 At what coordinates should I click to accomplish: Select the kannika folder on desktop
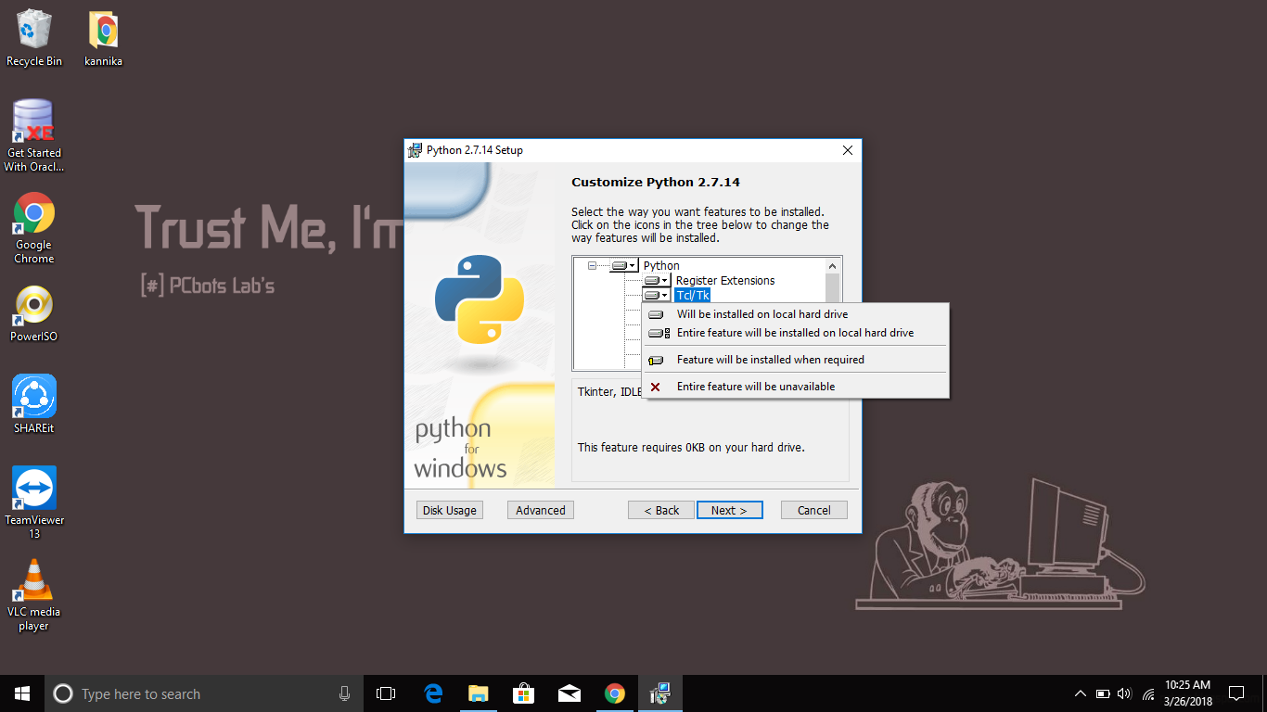pyautogui.click(x=104, y=38)
